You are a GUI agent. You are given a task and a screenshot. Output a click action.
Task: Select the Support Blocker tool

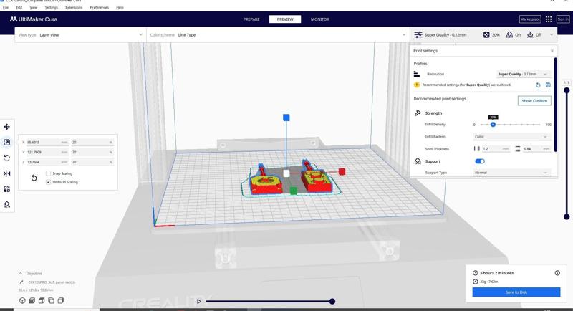(x=7, y=205)
